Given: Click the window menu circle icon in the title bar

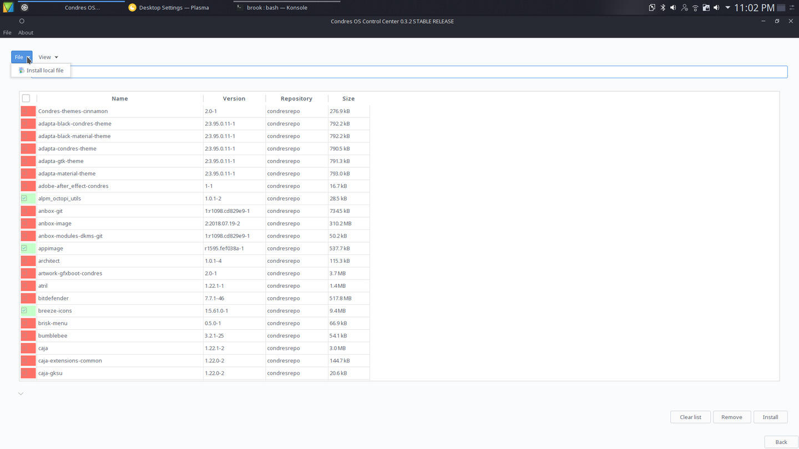Looking at the screenshot, I should (22, 21).
